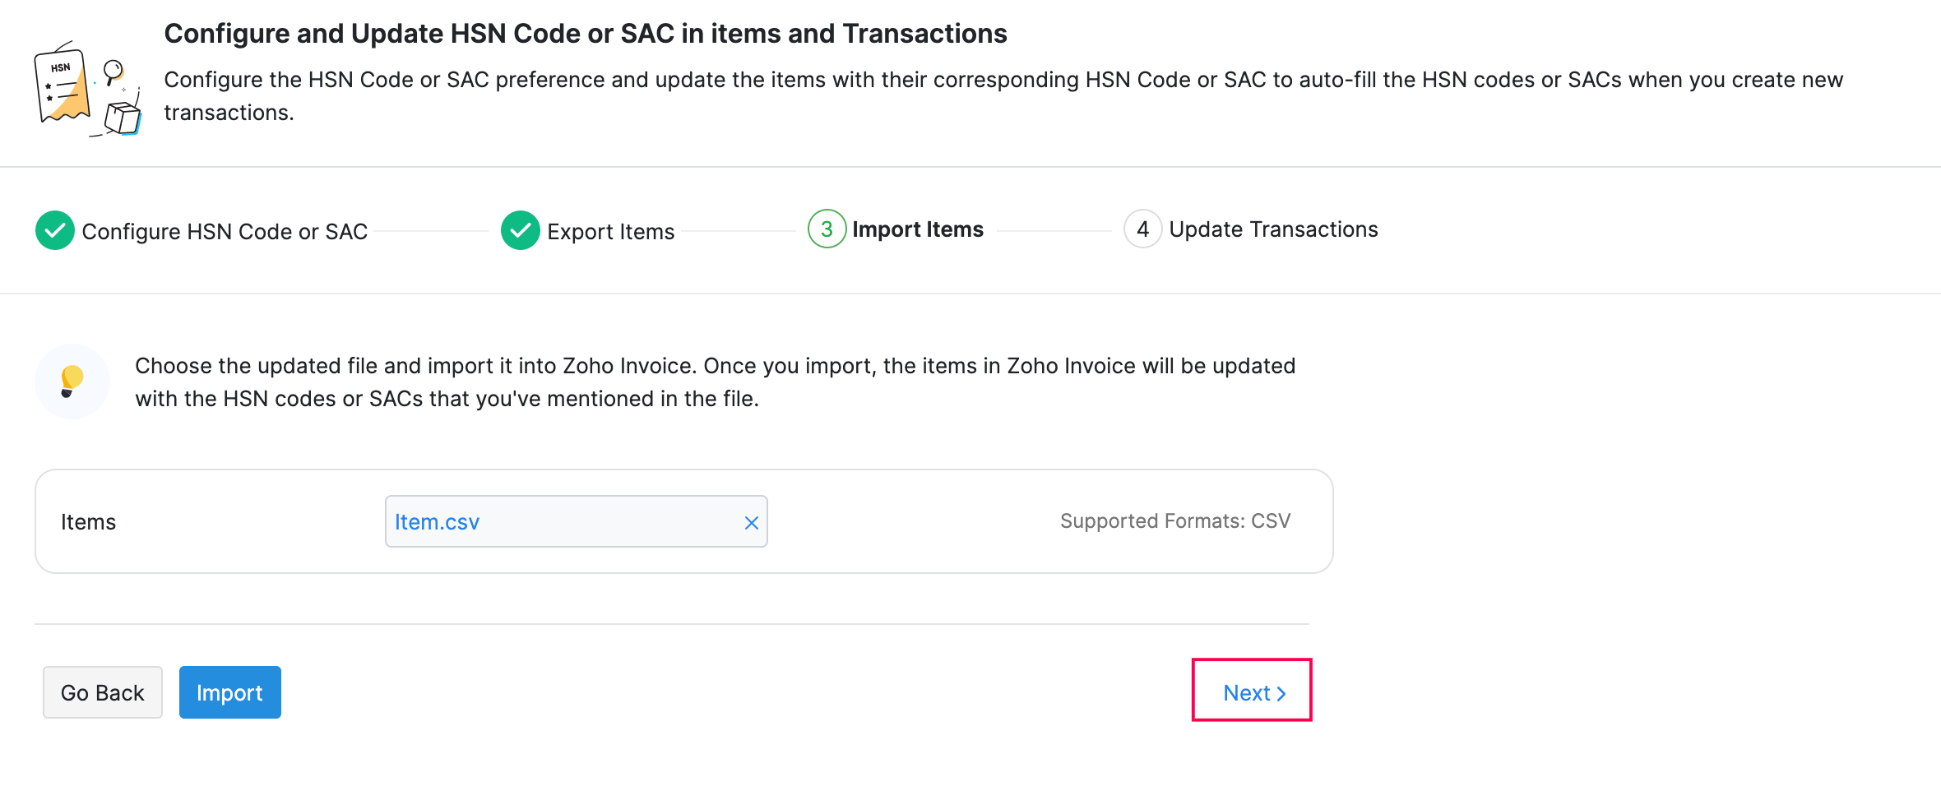Select the Import Items step label
The image size is (1941, 791).
917,229
